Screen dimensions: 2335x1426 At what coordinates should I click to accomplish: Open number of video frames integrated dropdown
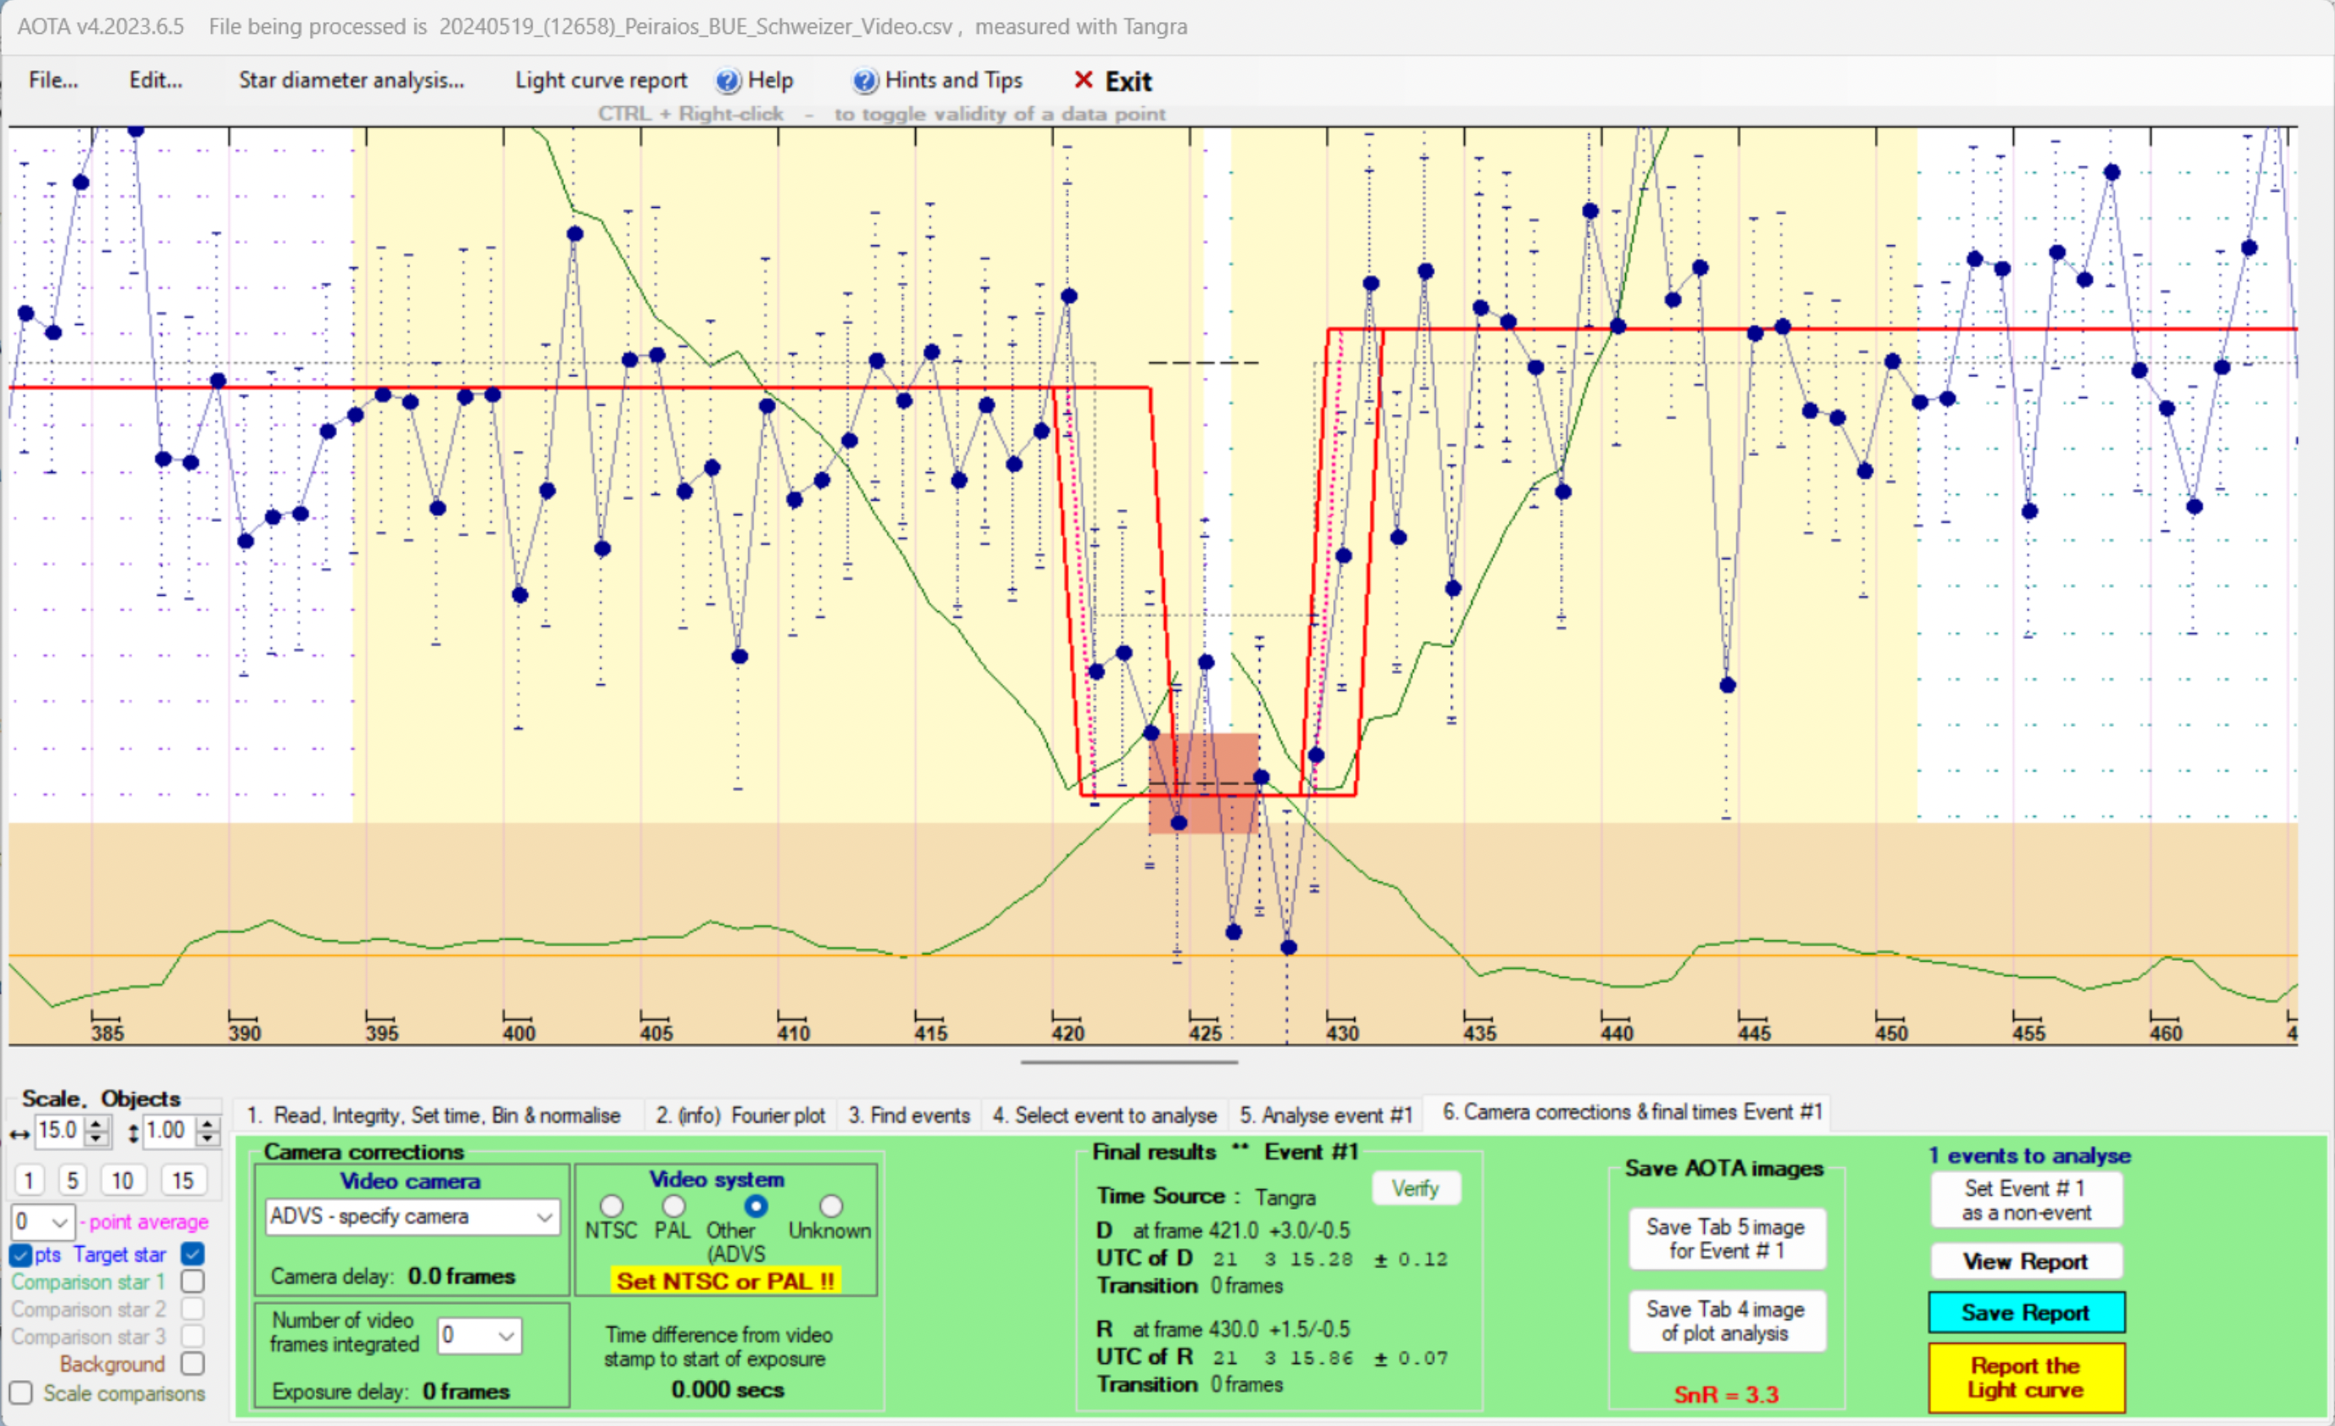click(x=506, y=1336)
